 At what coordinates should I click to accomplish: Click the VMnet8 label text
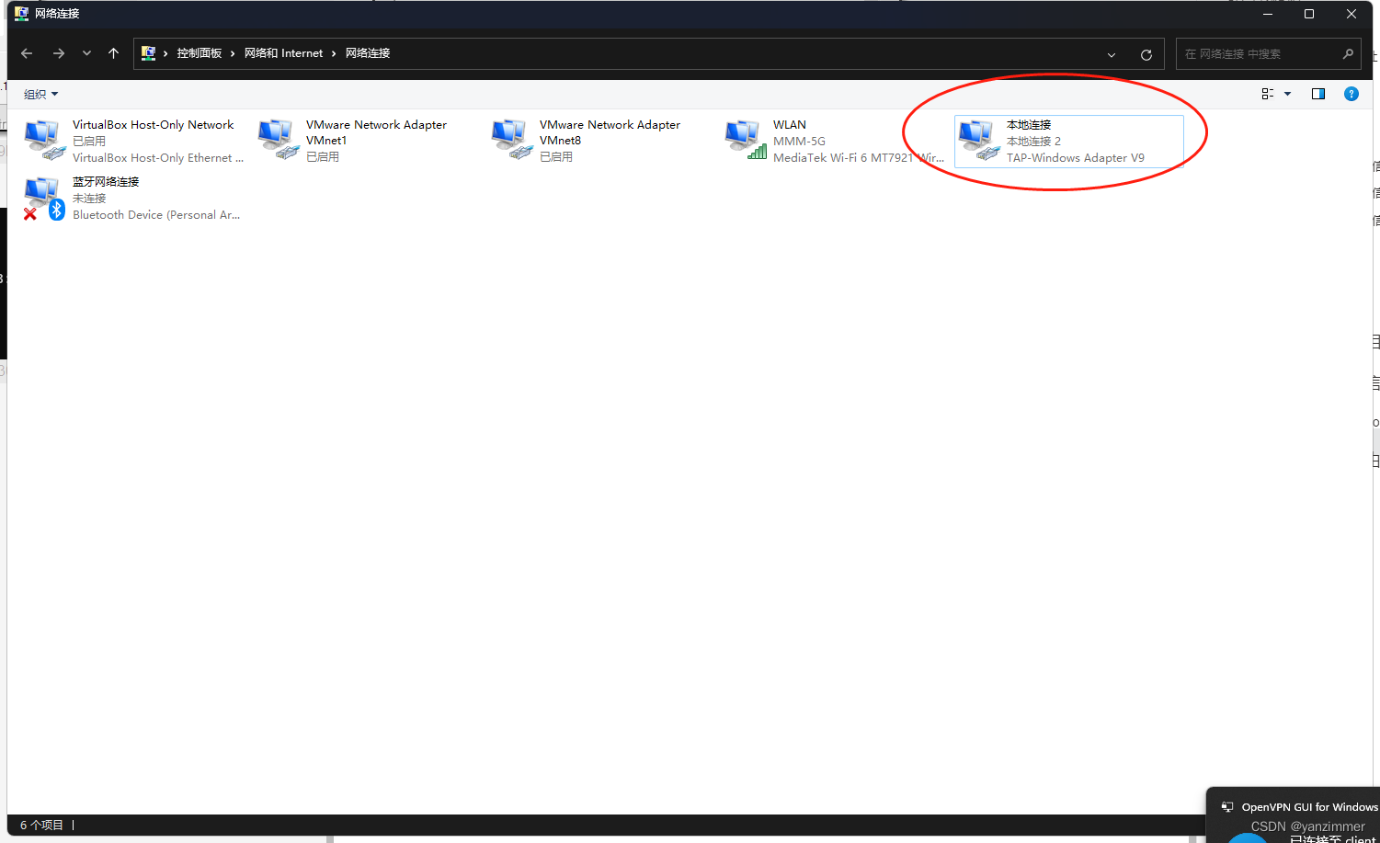(560, 141)
